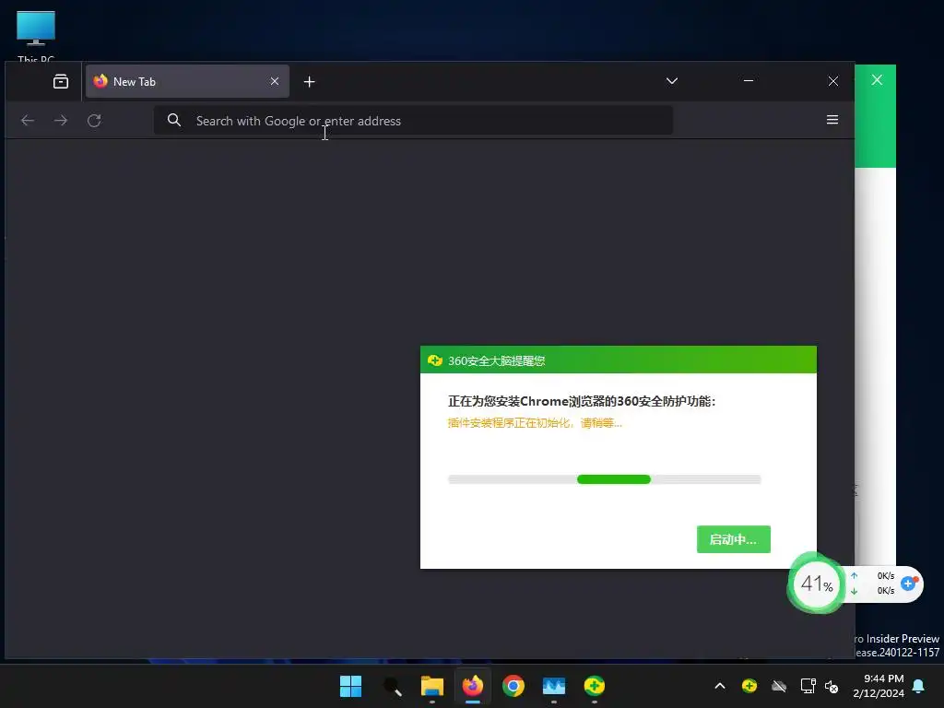Click the 41% memory floating ball
The height and width of the screenshot is (708, 944).
(817, 584)
